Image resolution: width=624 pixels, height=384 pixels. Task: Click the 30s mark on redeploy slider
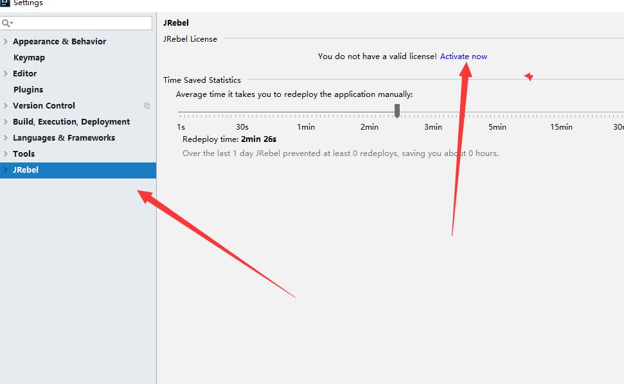point(242,127)
